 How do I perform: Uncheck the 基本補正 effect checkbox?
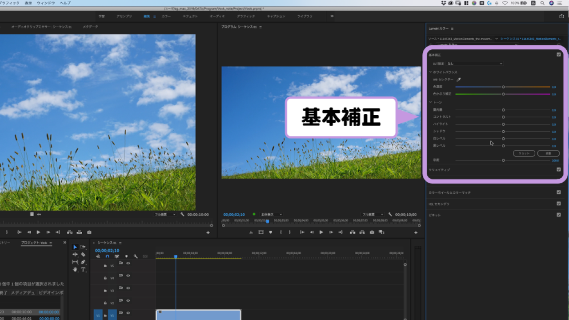click(x=559, y=54)
